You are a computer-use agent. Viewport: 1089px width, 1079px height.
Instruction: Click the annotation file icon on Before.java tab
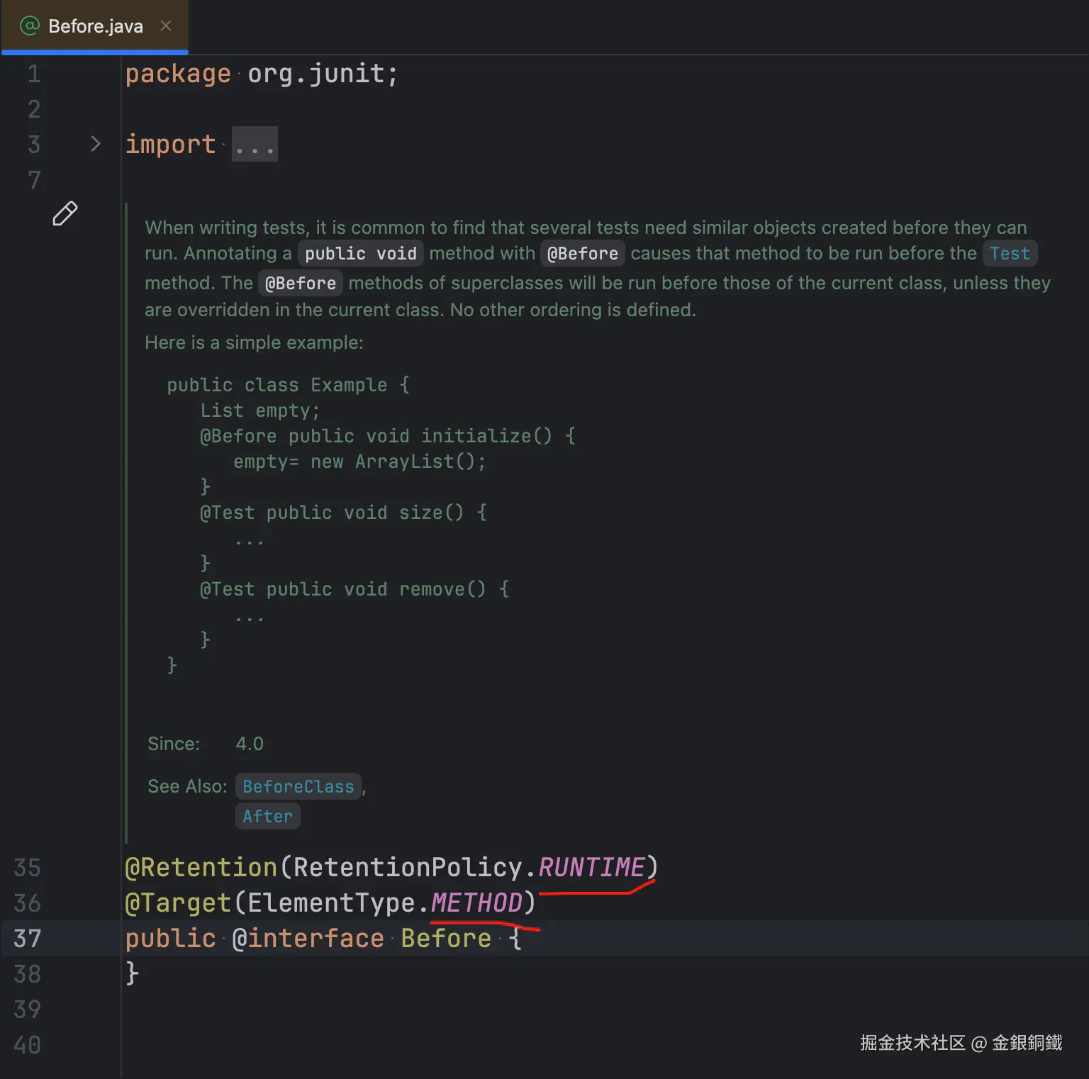point(30,26)
